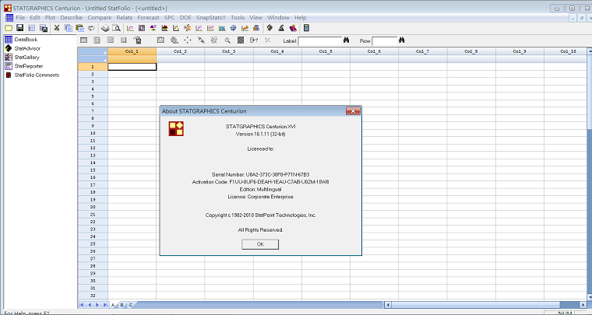Click the Version 16.1.11 (32-bit) text
The width and height of the screenshot is (592, 315).
pos(260,134)
